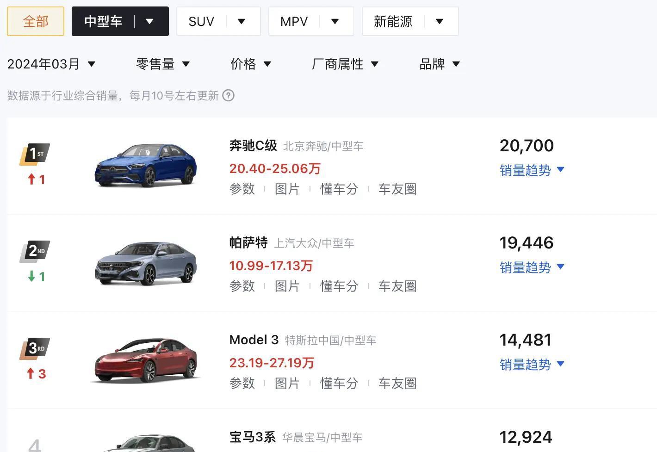This screenshot has width=657, height=452.
Task: Open 参数 for Model 3
Action: coord(242,383)
